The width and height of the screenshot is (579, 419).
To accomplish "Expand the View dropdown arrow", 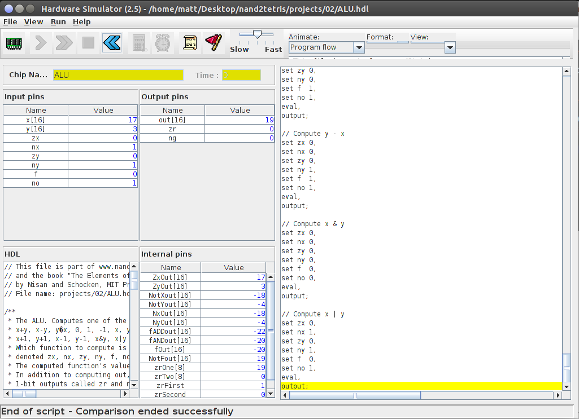I will [x=450, y=48].
